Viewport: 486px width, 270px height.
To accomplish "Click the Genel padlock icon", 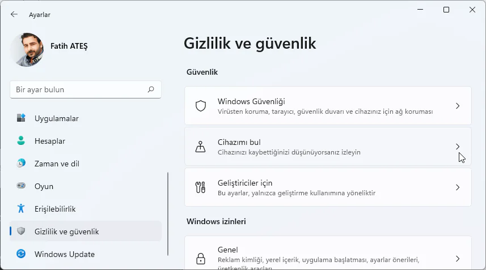I will [200, 259].
